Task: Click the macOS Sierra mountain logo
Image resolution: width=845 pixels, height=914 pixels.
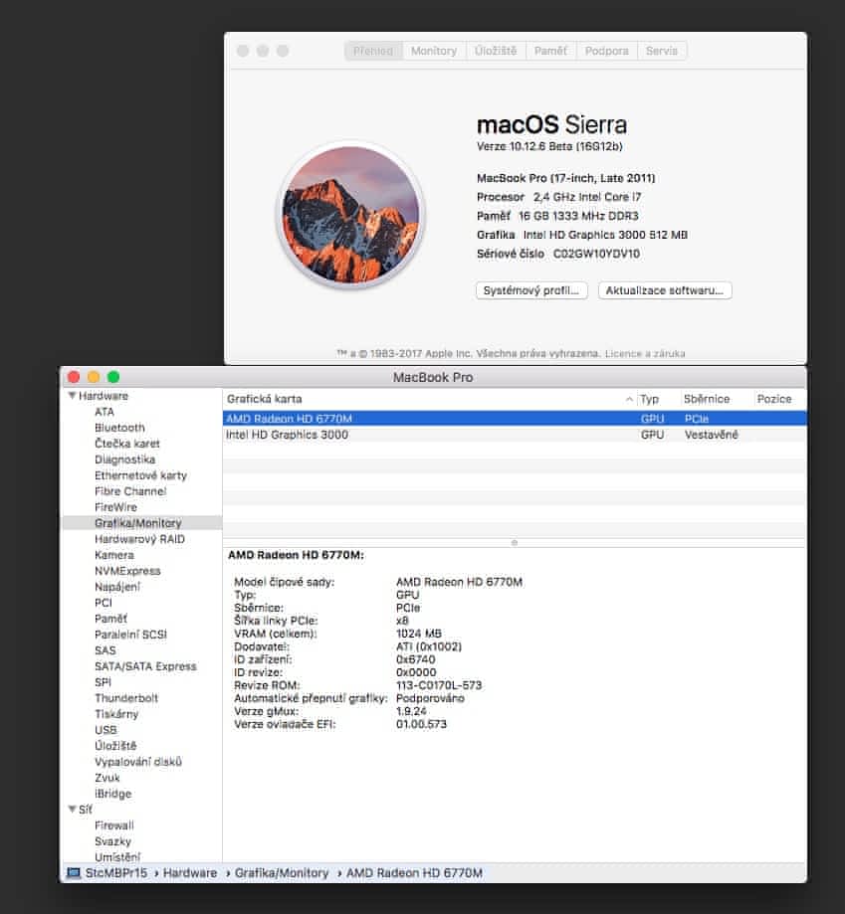Action: pyautogui.click(x=350, y=215)
